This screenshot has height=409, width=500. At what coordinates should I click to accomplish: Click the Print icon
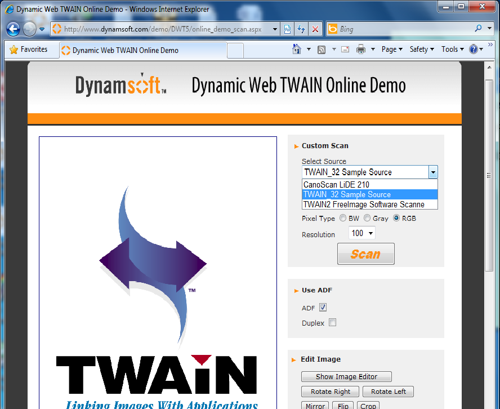click(361, 49)
